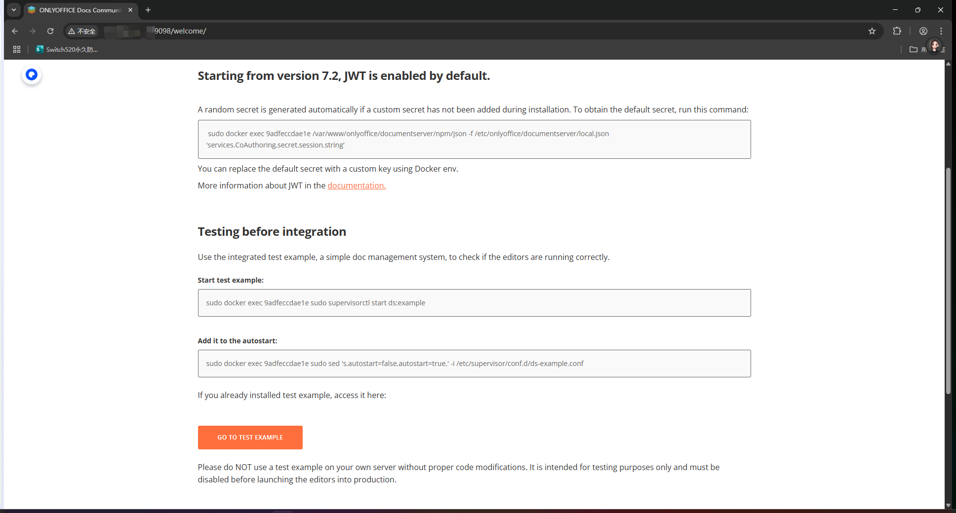Restore down the browser window
Viewport: 956px width, 513px height.
click(x=918, y=10)
